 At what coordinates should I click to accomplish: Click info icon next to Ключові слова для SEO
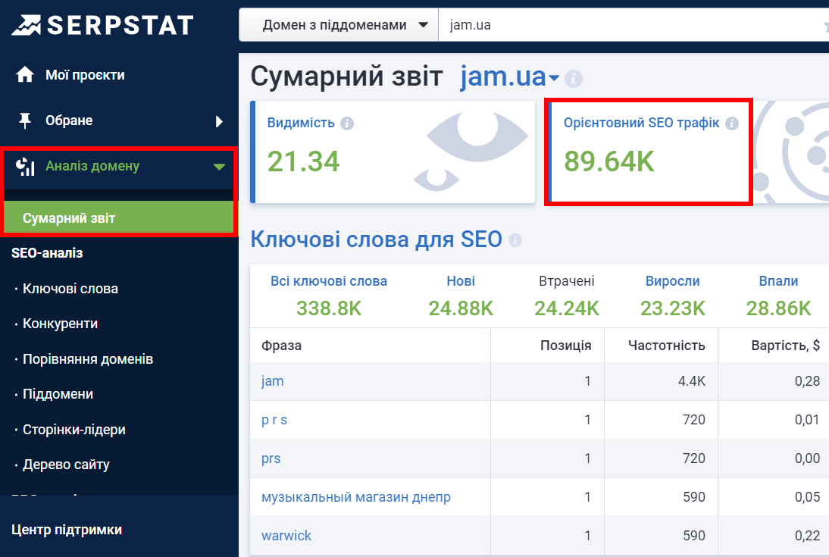pos(515,240)
